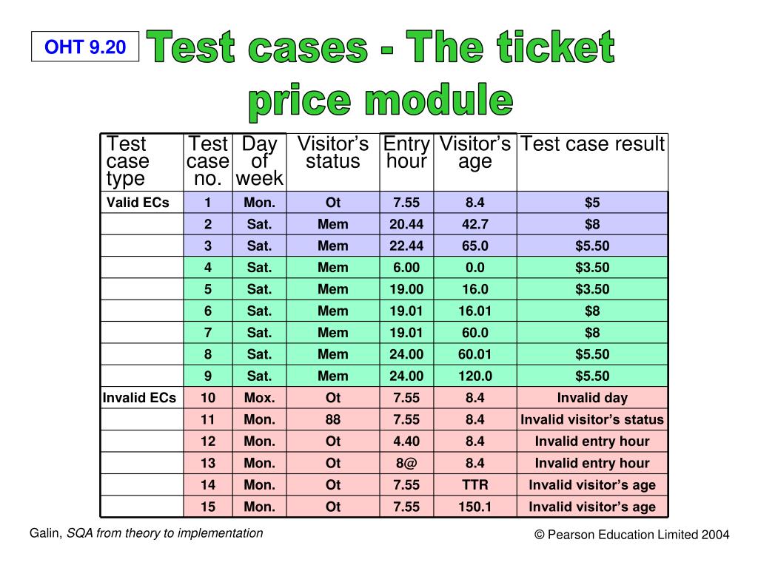Image resolution: width=758 pixels, height=568 pixels.
Task: Select the "Day of week" column header
Action: (259, 161)
